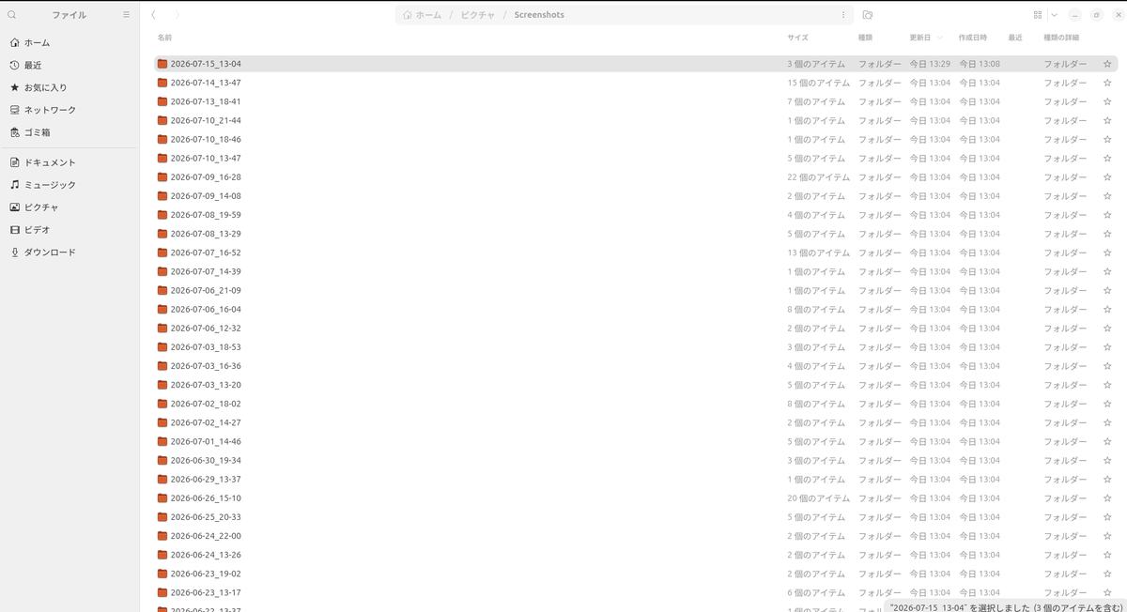1127x612 pixels.
Task: Select folder name 2026-07-02_18-02
Action: tap(206, 404)
